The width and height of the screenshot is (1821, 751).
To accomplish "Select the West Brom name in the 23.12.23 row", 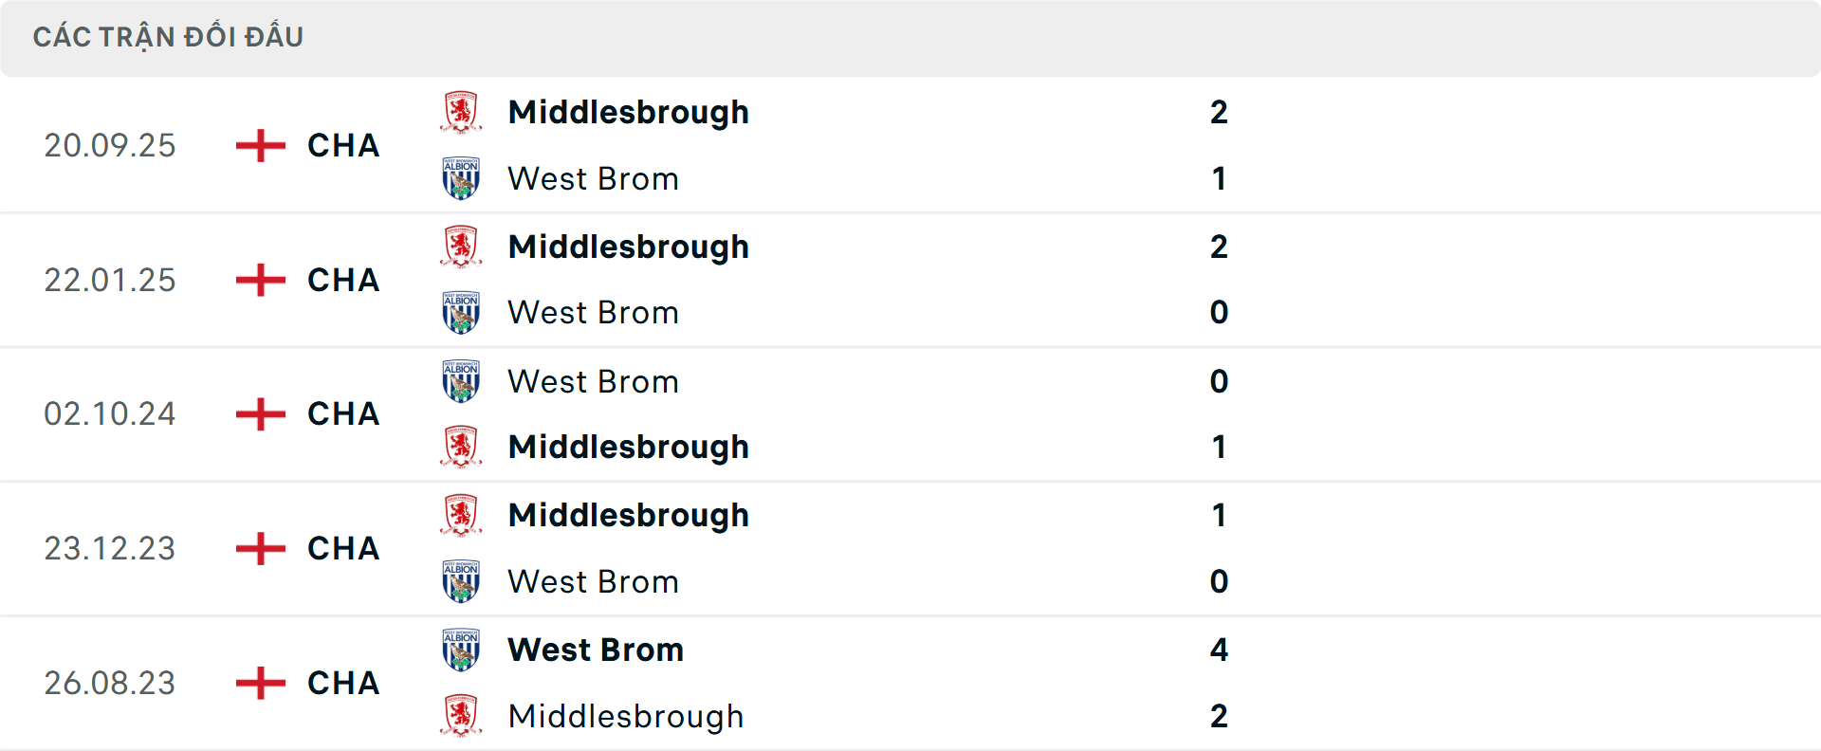I will click(593, 581).
